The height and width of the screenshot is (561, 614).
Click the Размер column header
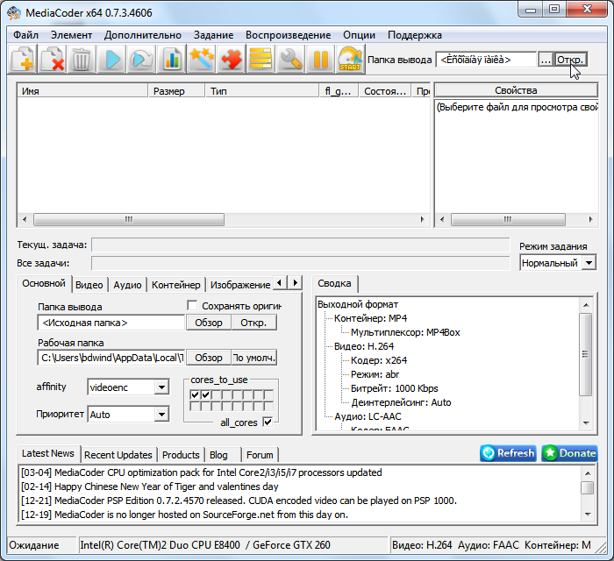(176, 91)
